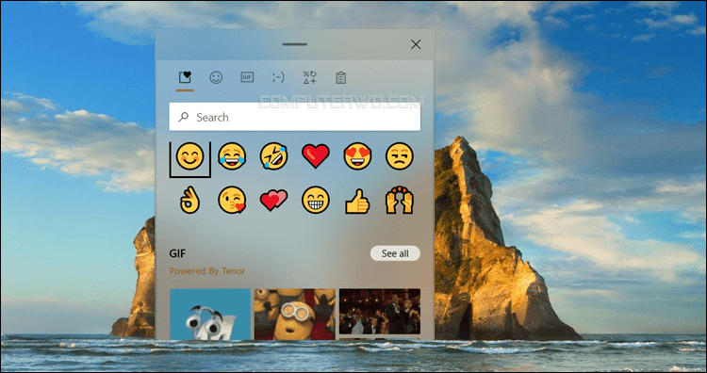Click See all GIFs button
Image resolution: width=707 pixels, height=373 pixels.
(x=395, y=253)
